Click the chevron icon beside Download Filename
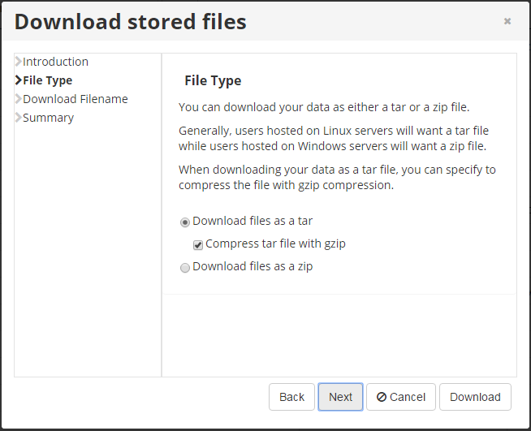Image resolution: width=531 pixels, height=431 pixels. pos(19,99)
